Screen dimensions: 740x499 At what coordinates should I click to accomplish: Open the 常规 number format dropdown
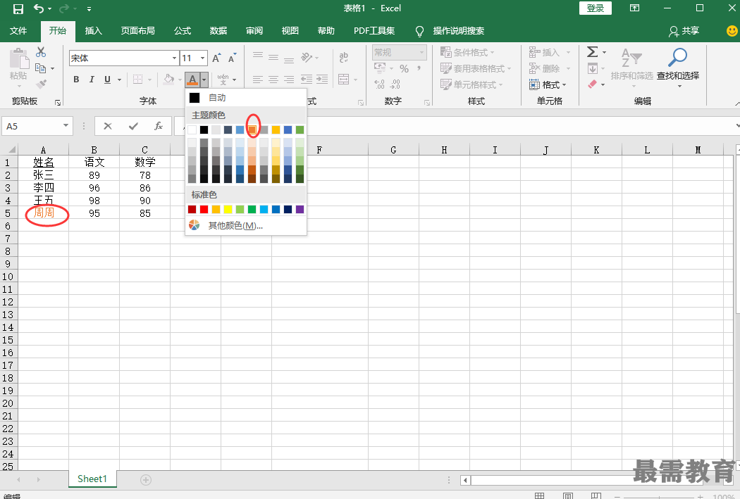[421, 52]
